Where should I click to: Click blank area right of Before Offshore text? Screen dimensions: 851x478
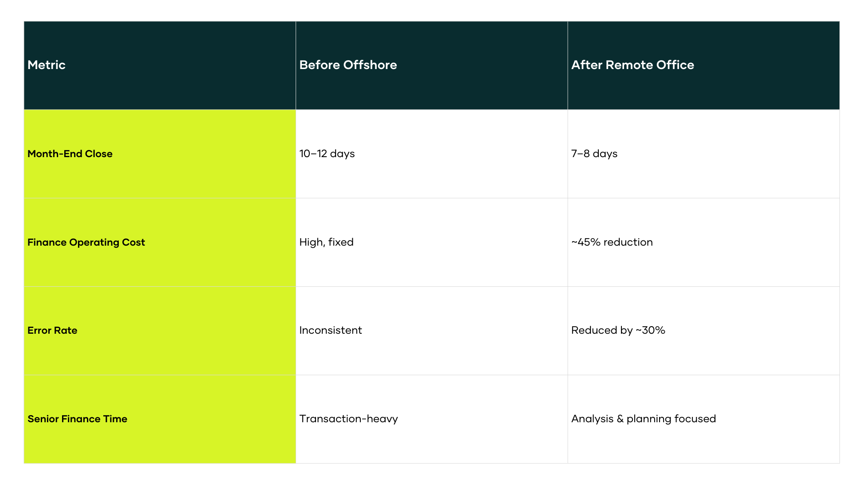click(483, 65)
